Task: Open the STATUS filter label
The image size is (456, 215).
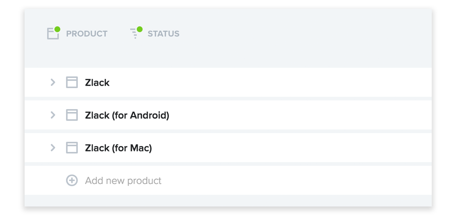Action: (163, 33)
